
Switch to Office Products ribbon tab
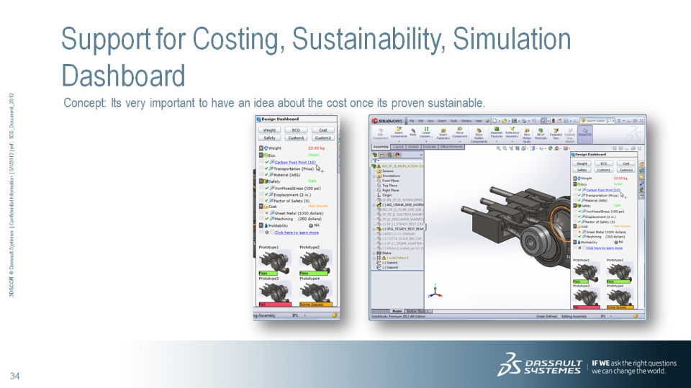[x=451, y=147]
